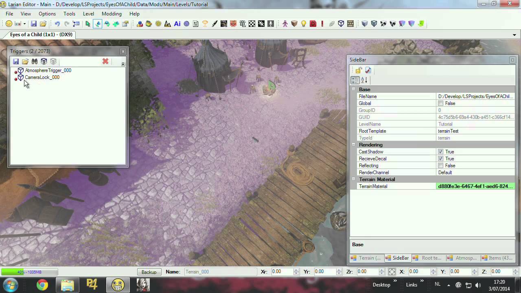Click the checkerboard toolbar icon
Screen dimensions: 521x293
click(x=252, y=24)
